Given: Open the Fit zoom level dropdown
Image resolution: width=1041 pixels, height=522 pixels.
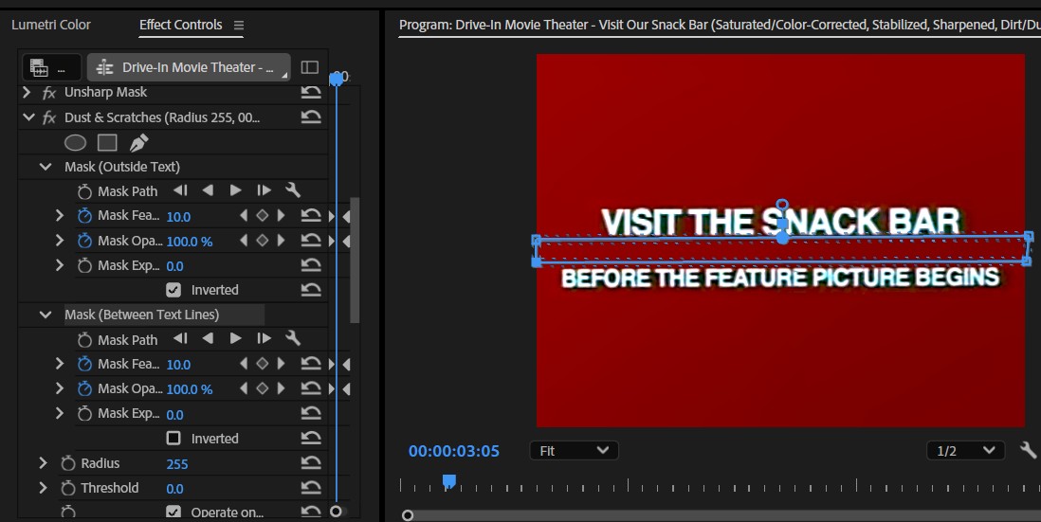Looking at the screenshot, I should tap(574, 450).
